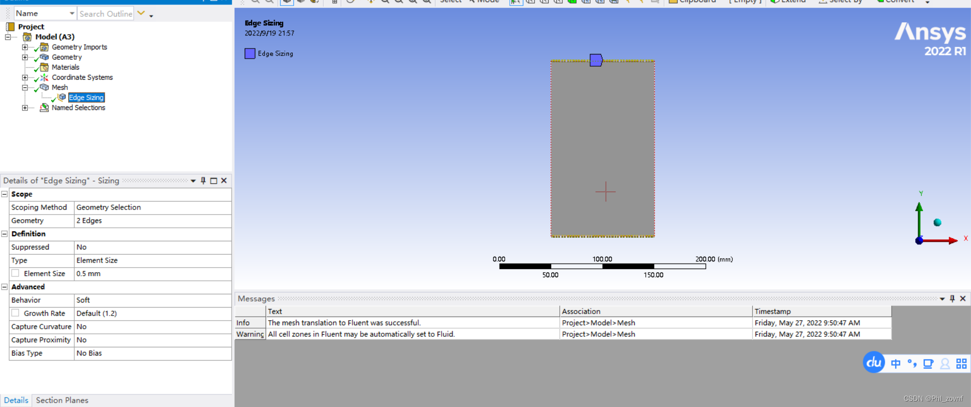Toggle the Element Size parameter checkbox
The height and width of the screenshot is (407, 971).
pos(16,273)
